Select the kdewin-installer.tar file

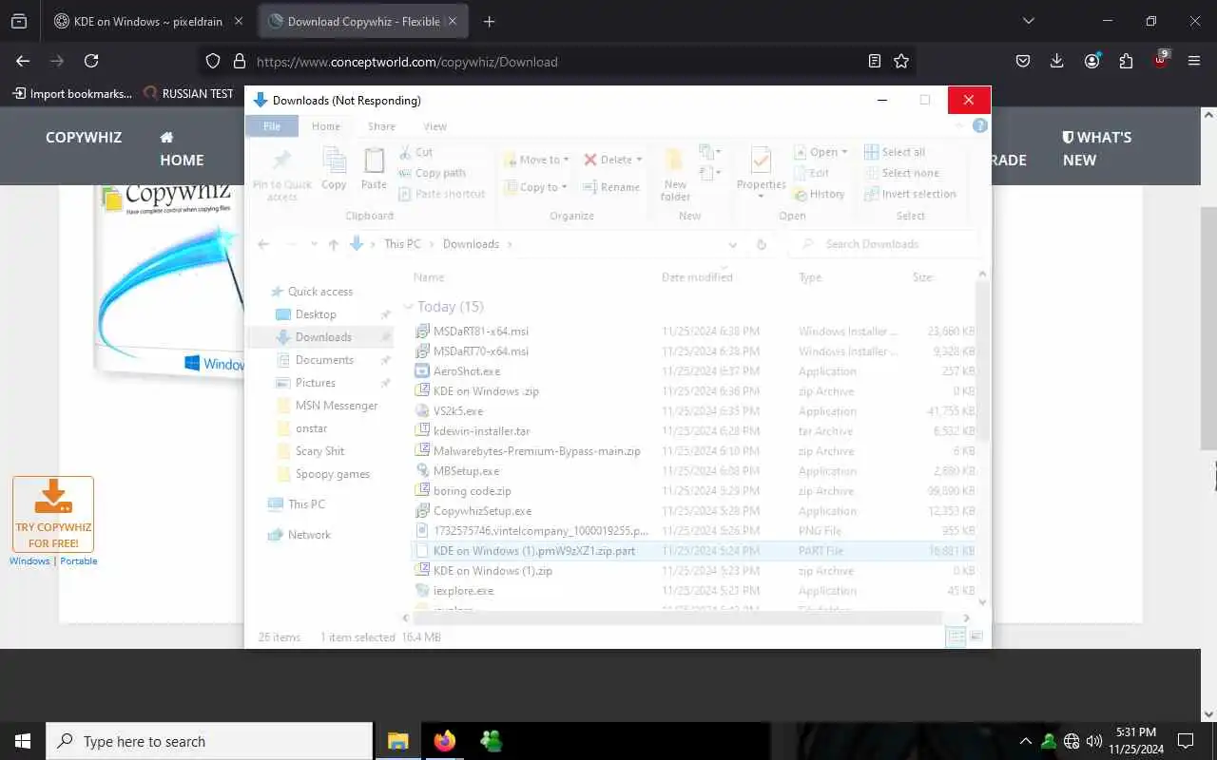click(481, 431)
